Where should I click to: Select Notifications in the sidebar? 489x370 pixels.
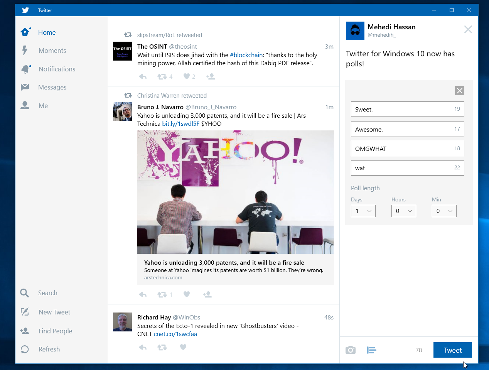57,69
